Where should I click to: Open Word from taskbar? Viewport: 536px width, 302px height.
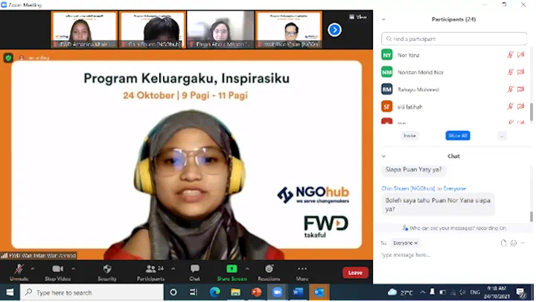298,292
